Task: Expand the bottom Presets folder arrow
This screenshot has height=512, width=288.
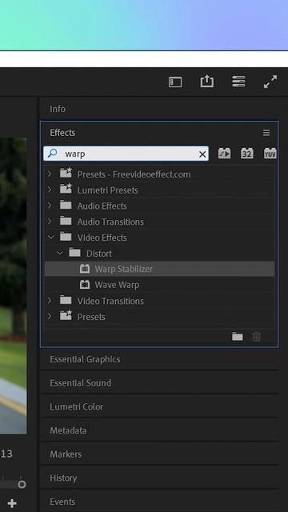Action: click(50, 316)
